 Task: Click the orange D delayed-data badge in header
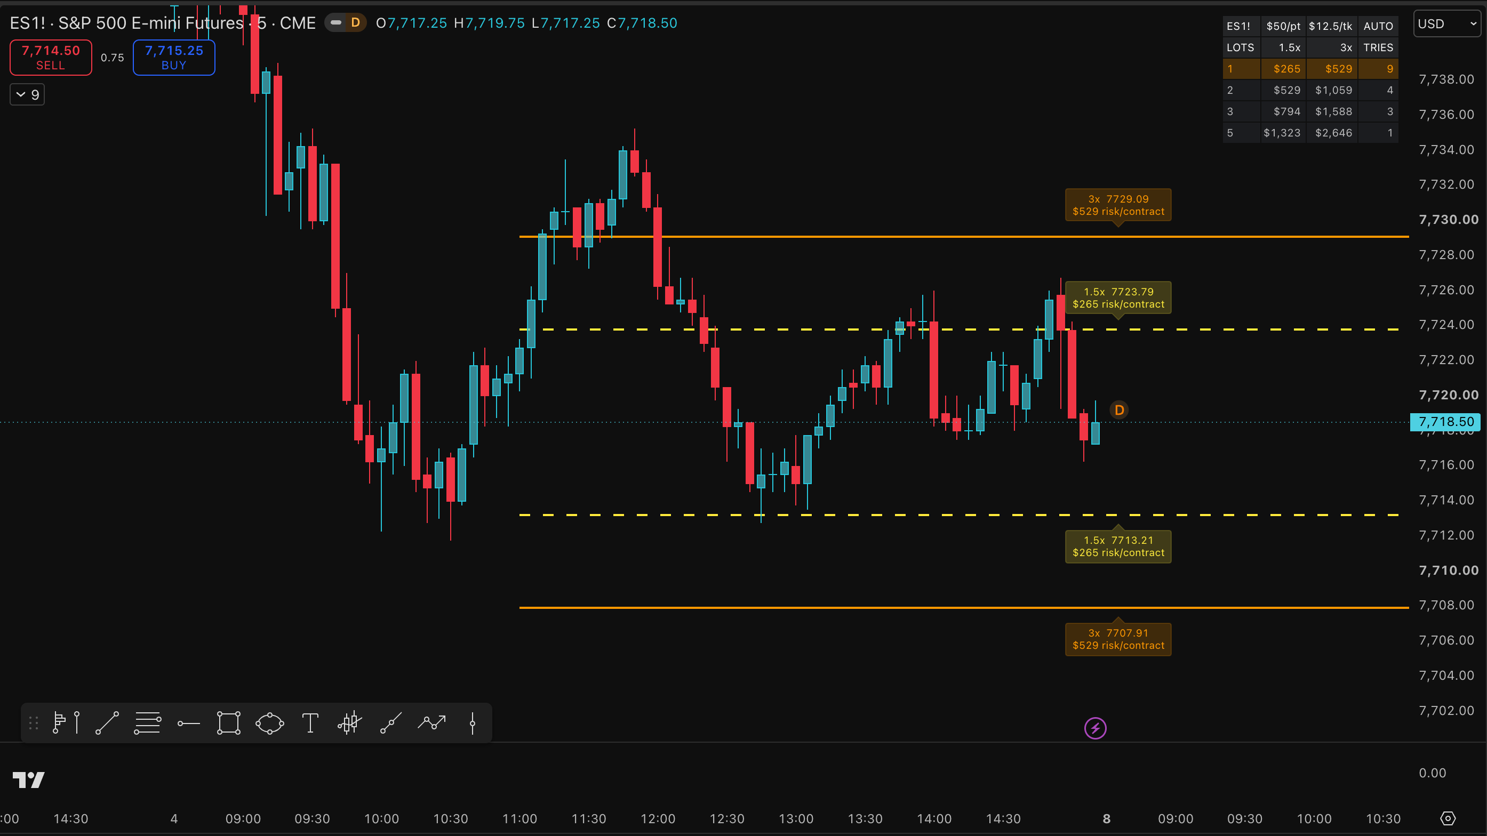click(355, 22)
